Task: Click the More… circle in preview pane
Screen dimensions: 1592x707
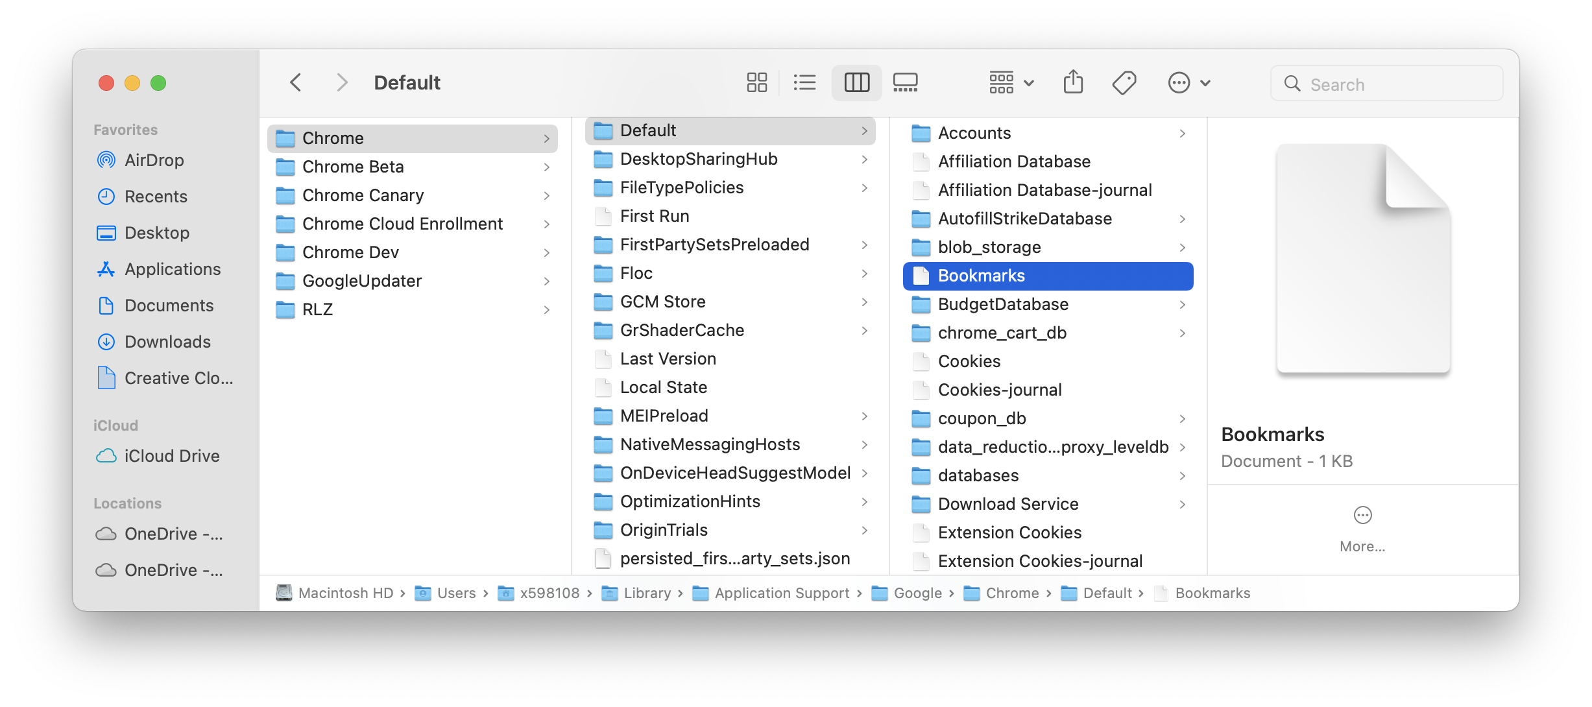Action: tap(1362, 516)
